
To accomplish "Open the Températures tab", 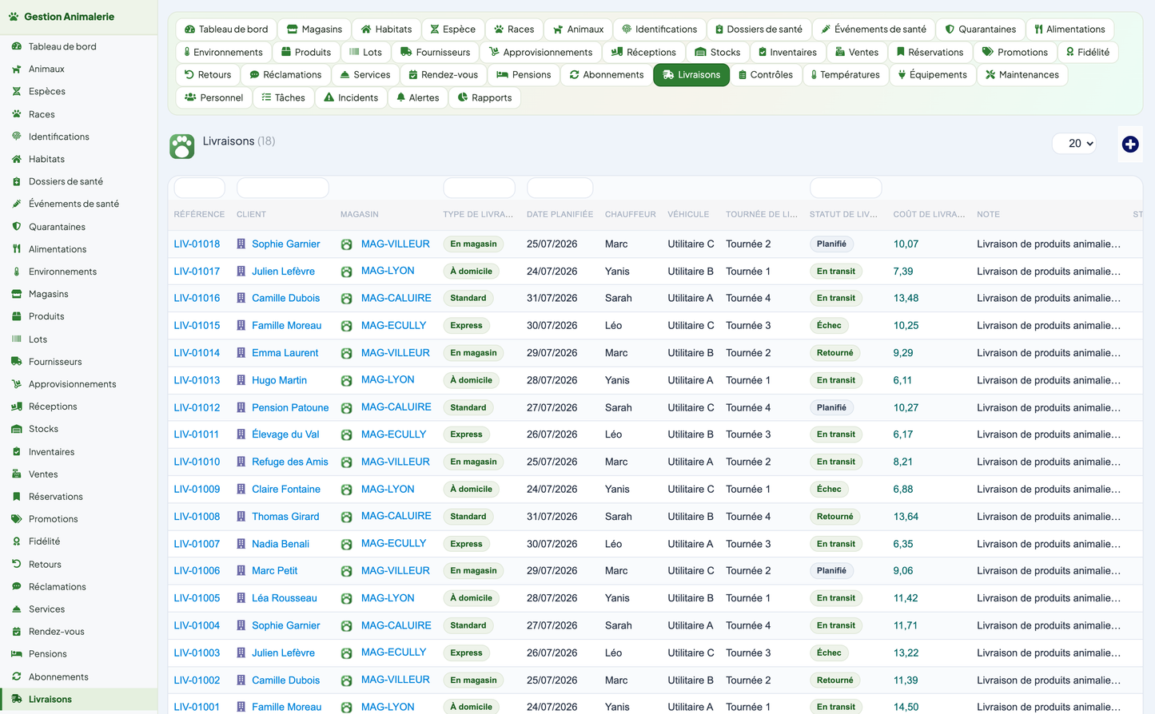I will (x=845, y=75).
